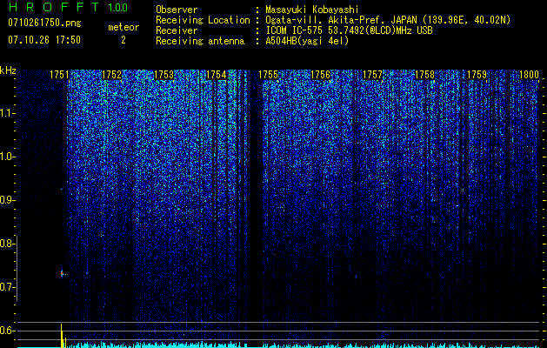Click the 1759 time marker
547x348 pixels.
(x=477, y=75)
